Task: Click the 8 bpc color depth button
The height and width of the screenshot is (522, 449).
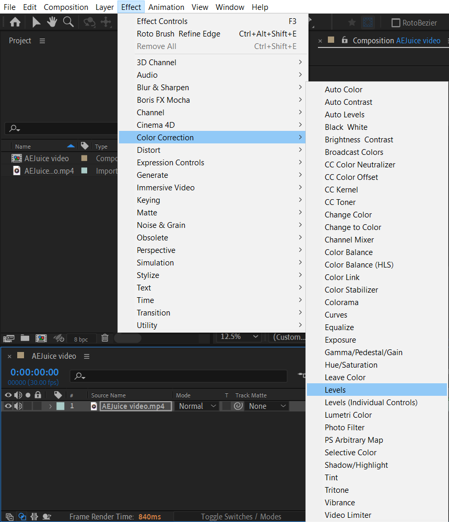Action: click(x=81, y=339)
